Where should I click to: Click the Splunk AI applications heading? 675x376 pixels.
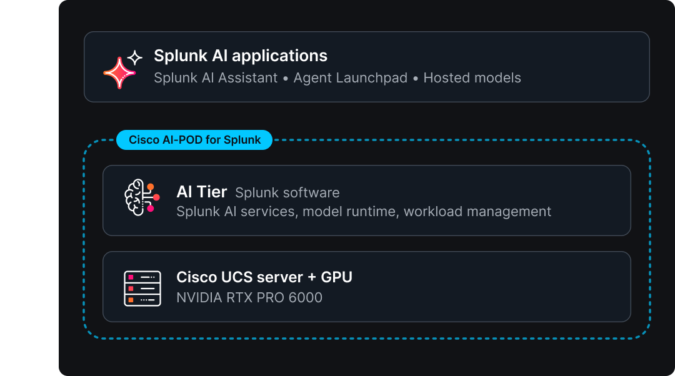click(241, 56)
